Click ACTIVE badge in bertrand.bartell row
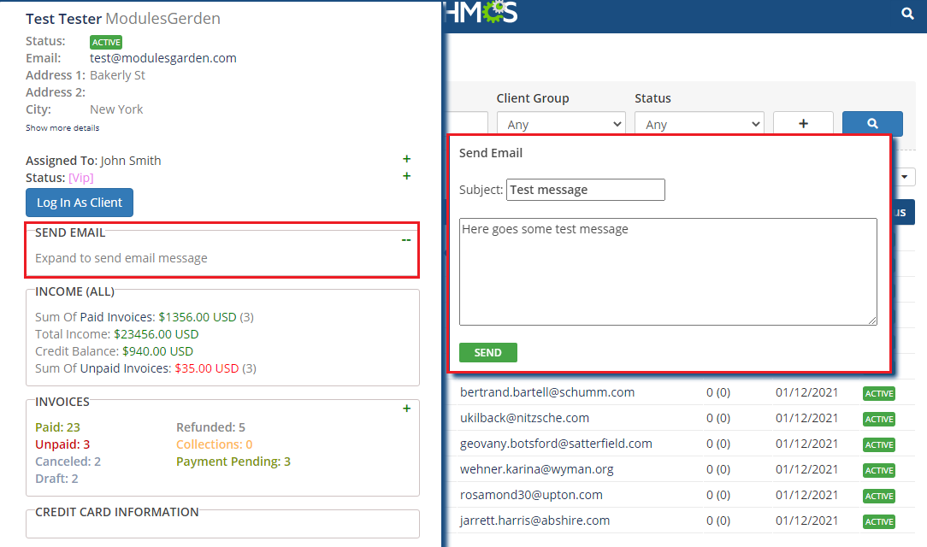Viewport: 927px width, 547px height. [878, 394]
